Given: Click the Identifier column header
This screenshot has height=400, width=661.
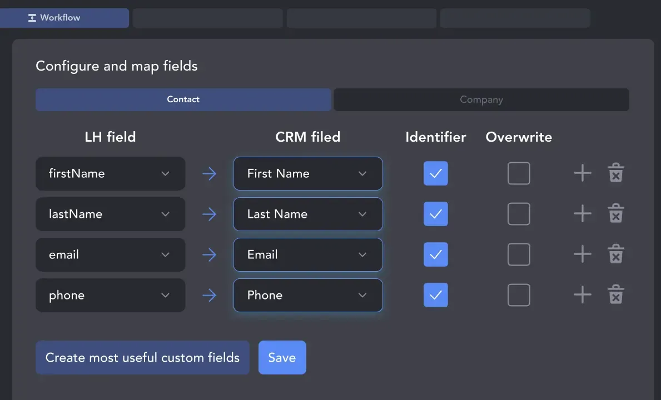Looking at the screenshot, I should (x=435, y=137).
